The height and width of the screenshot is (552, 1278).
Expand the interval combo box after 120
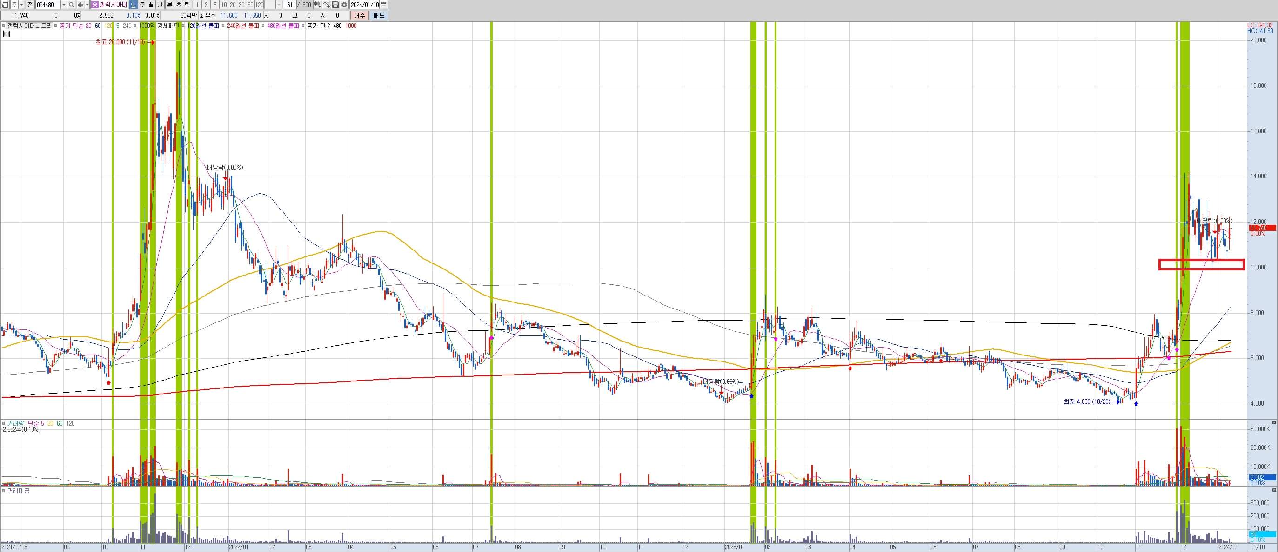[278, 5]
